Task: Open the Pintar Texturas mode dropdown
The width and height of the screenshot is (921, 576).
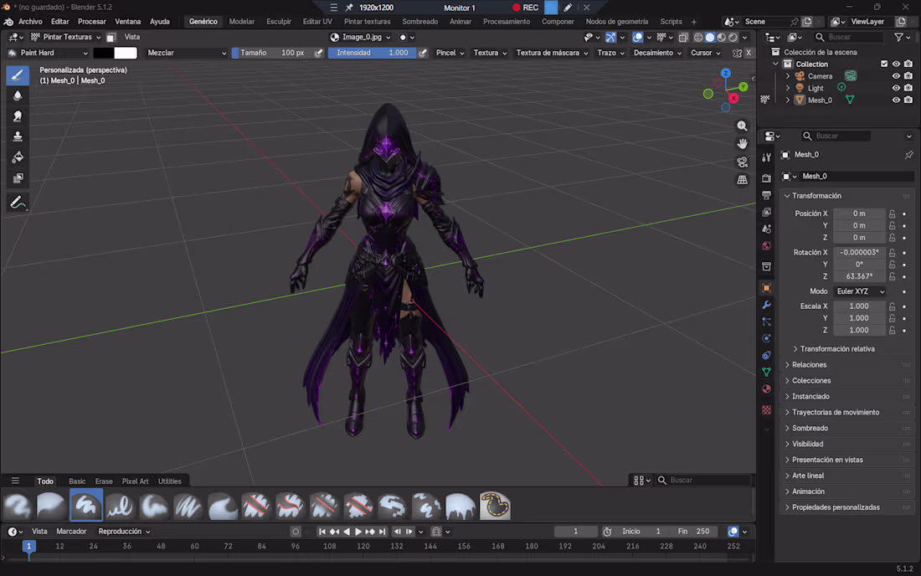Action: (66, 37)
